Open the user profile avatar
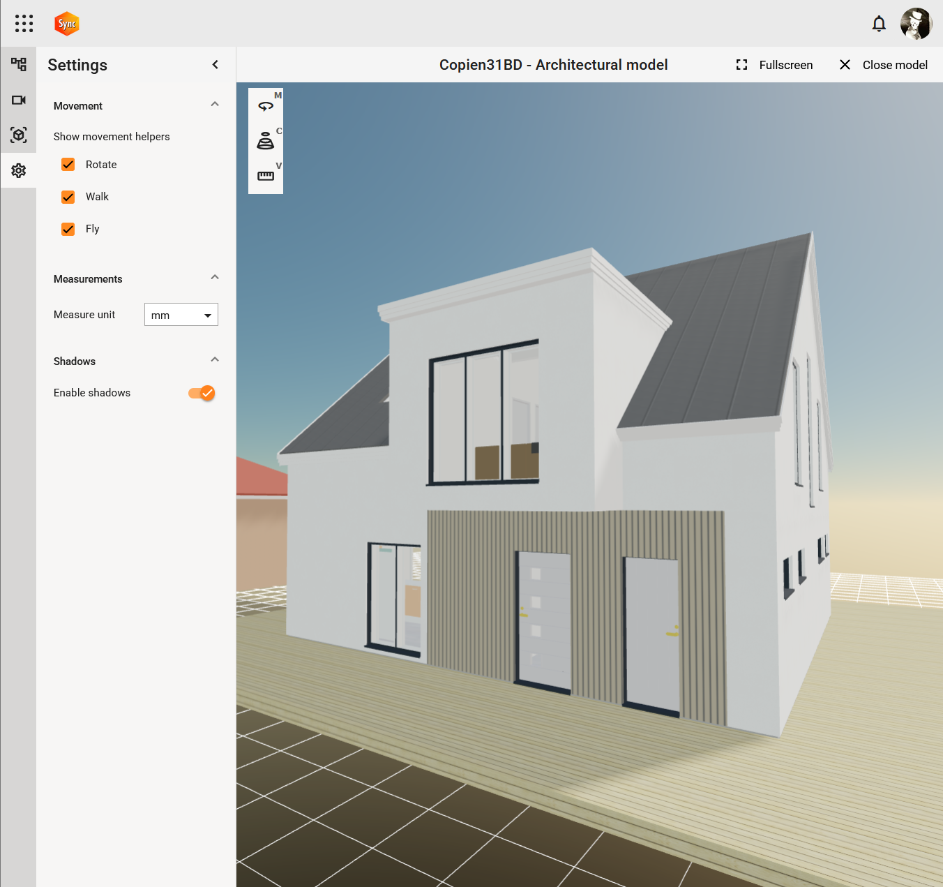Image resolution: width=943 pixels, height=887 pixels. coord(916,24)
